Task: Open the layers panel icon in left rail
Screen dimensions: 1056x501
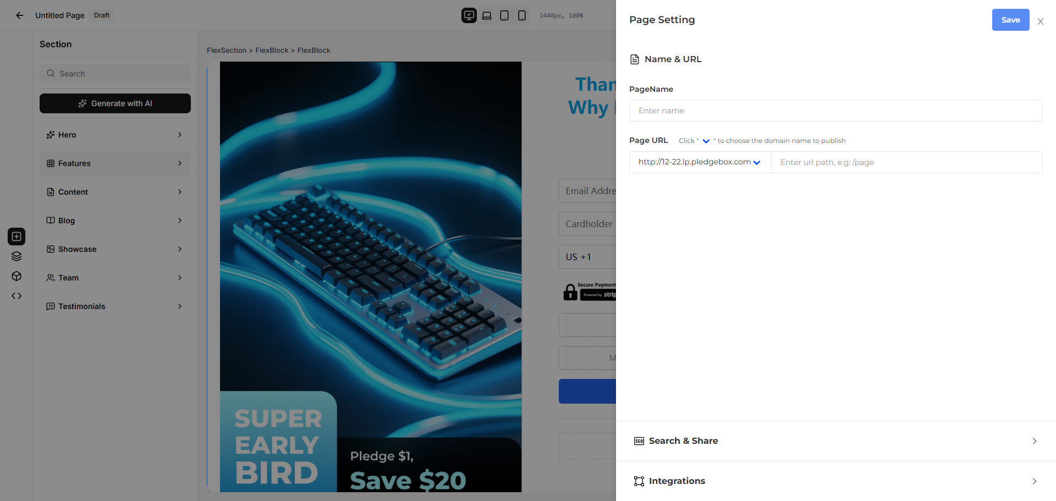Action: click(x=16, y=256)
